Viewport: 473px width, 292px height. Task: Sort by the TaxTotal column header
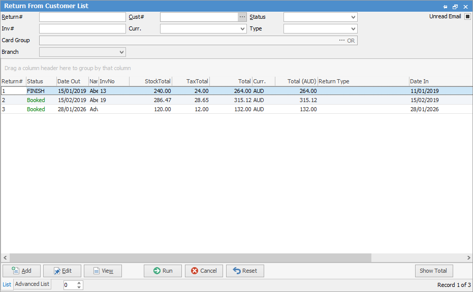pyautogui.click(x=191, y=81)
